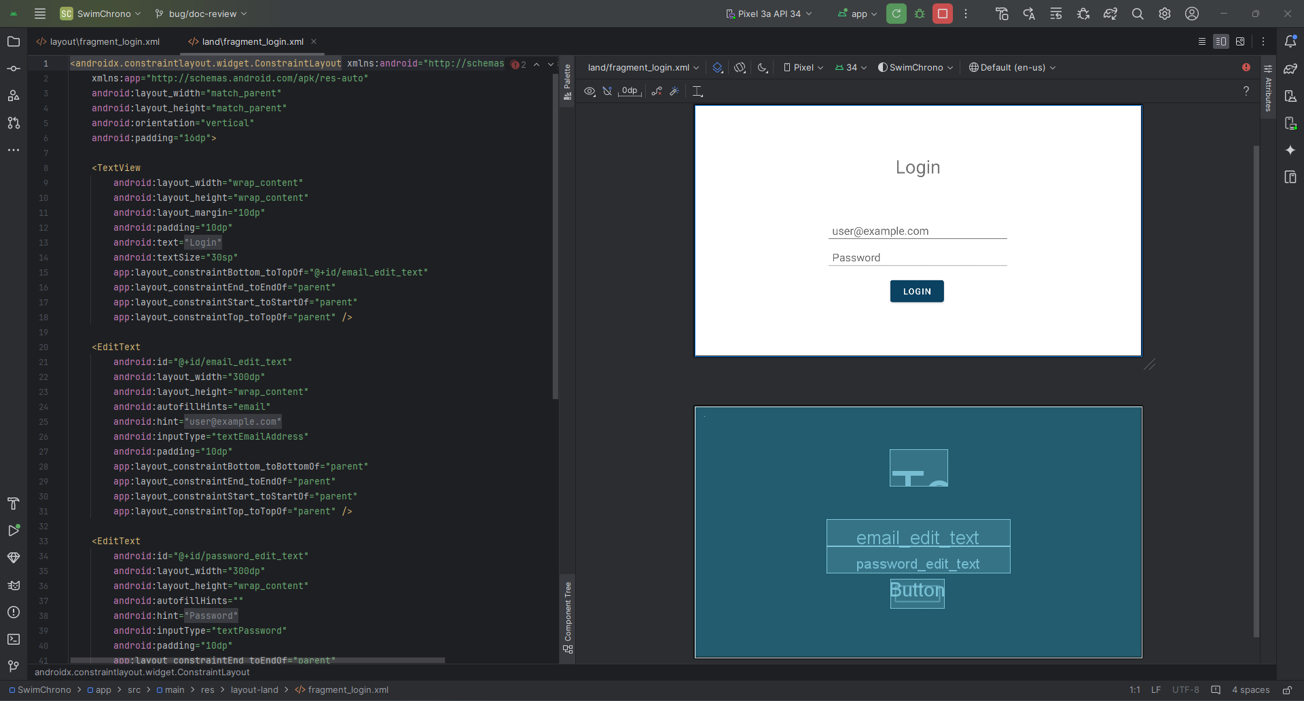Open the Git version control tool window
Screen dimensions: 1304x701
[14, 666]
